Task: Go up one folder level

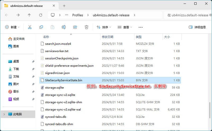Action: point(29,15)
